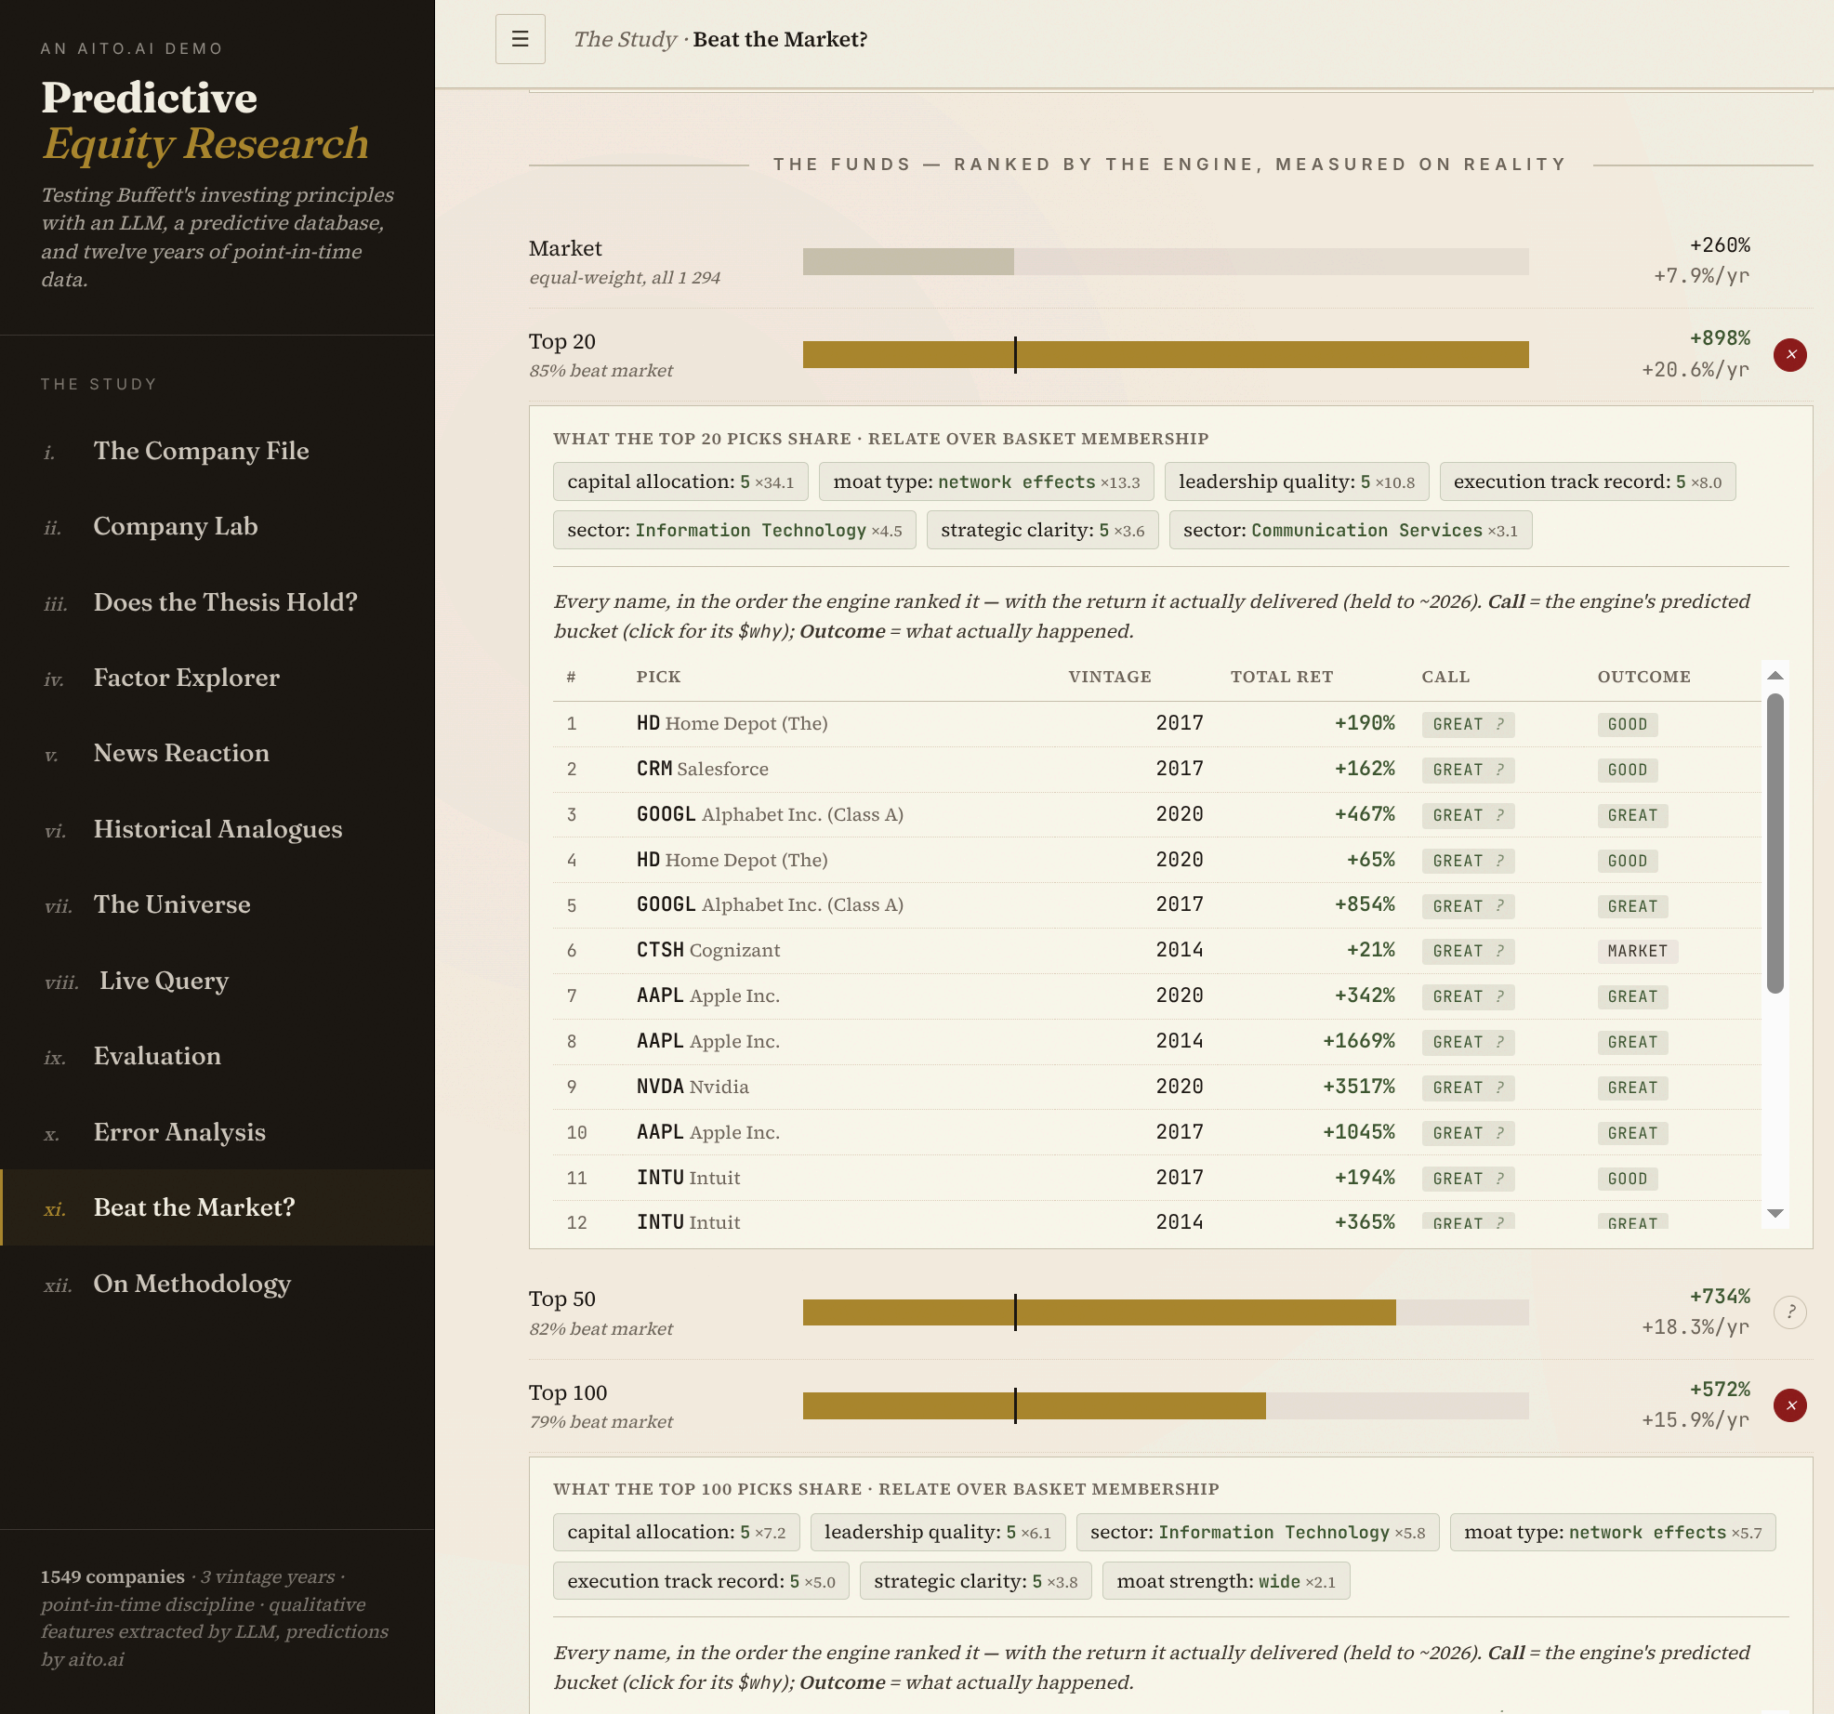1834x1714 pixels.
Task: Show why for HD 2017 GREAT call
Action: click(x=1468, y=724)
